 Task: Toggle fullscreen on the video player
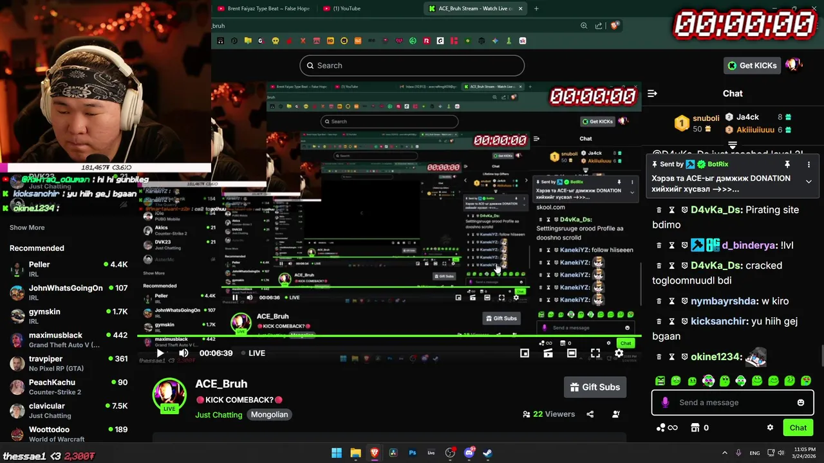(x=595, y=353)
